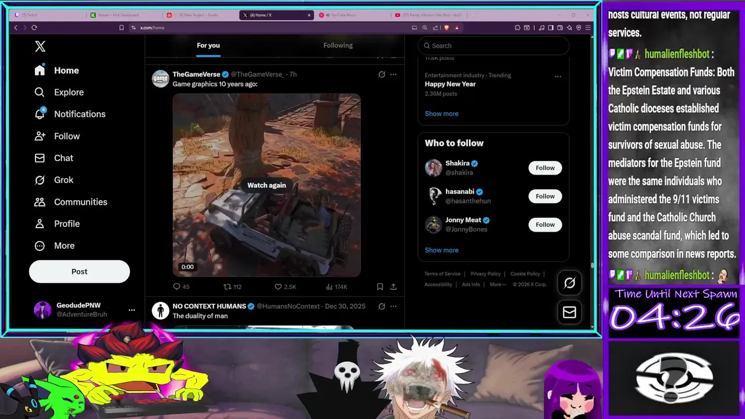Click the Search input field

(493, 45)
